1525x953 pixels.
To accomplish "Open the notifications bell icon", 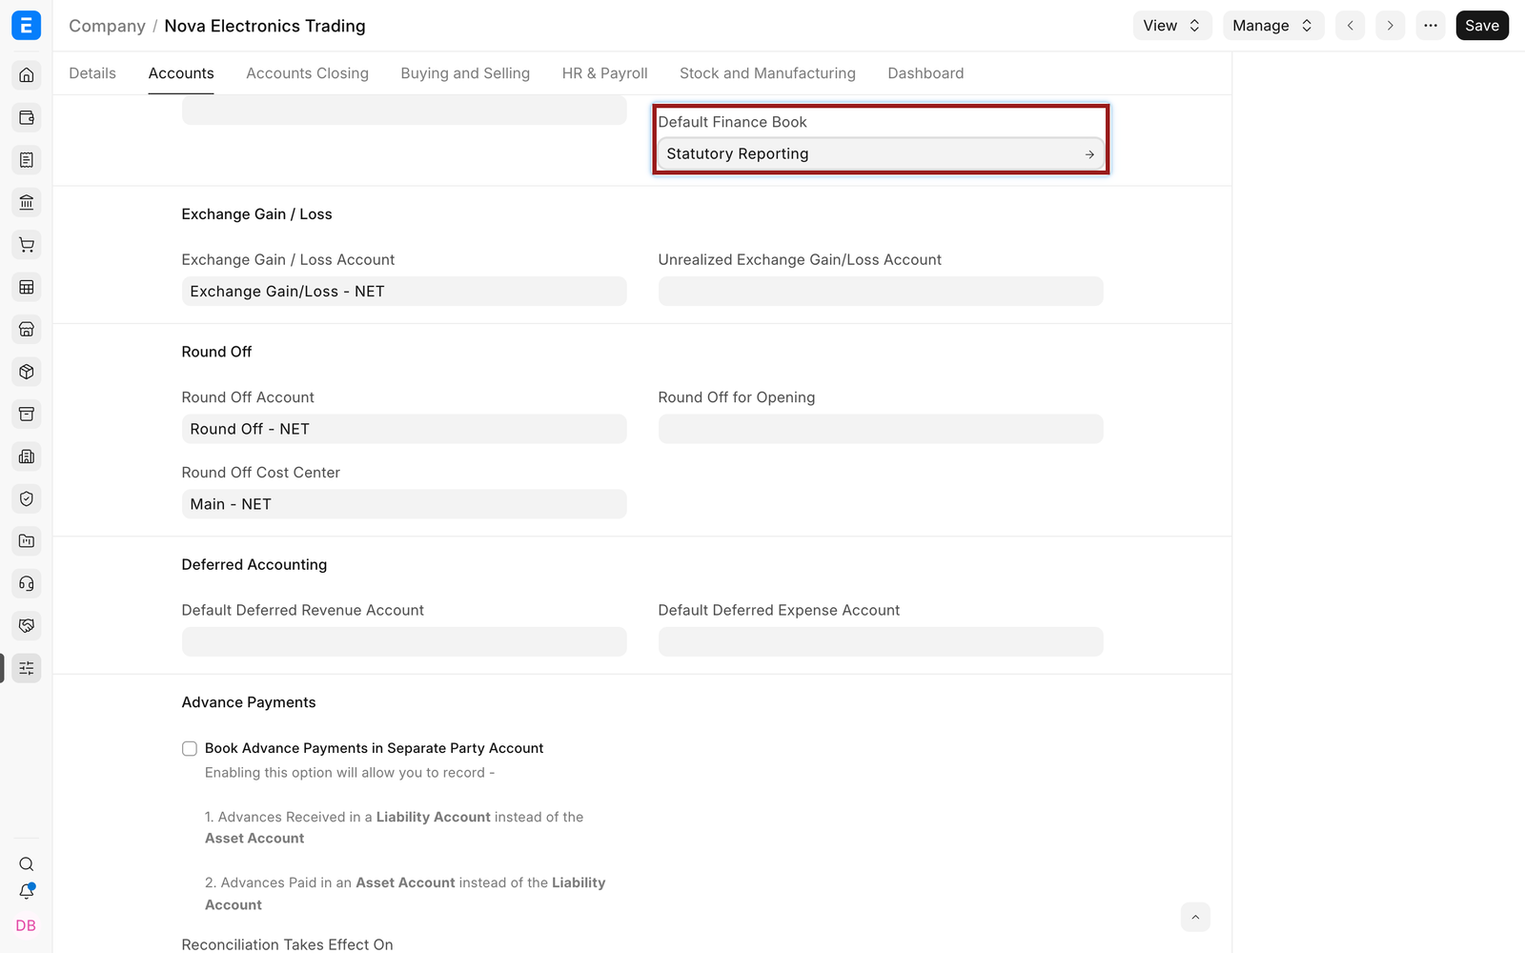I will pyautogui.click(x=27, y=892).
